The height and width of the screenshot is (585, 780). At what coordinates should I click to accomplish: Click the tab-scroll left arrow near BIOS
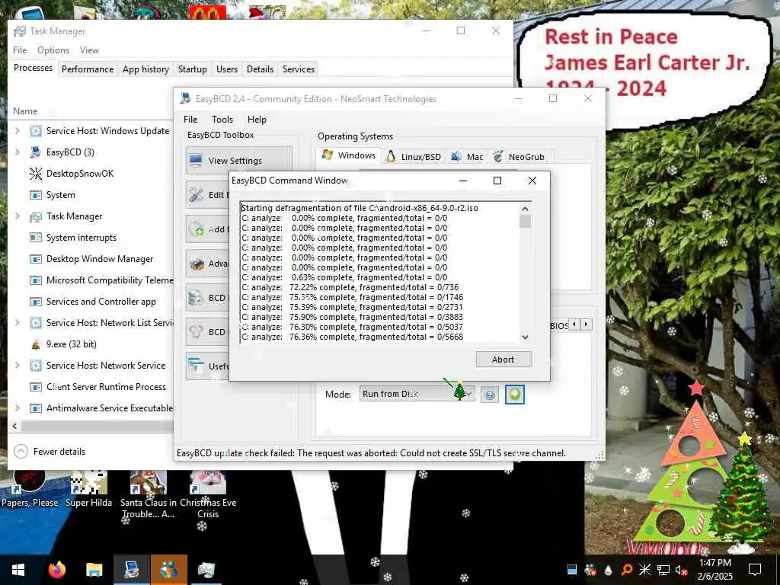574,324
